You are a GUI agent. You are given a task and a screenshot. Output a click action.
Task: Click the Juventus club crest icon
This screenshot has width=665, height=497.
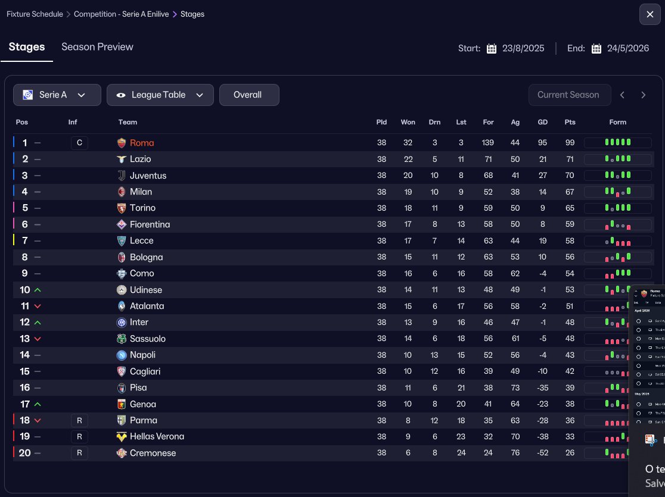(x=122, y=176)
